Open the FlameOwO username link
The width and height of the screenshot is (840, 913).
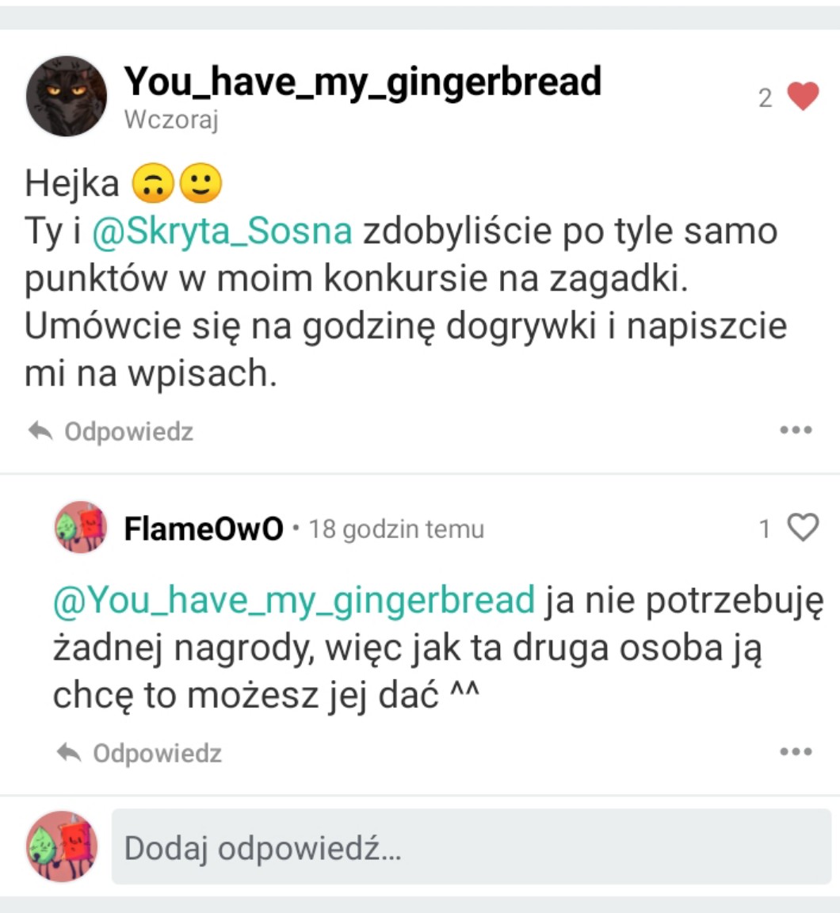[x=204, y=529]
